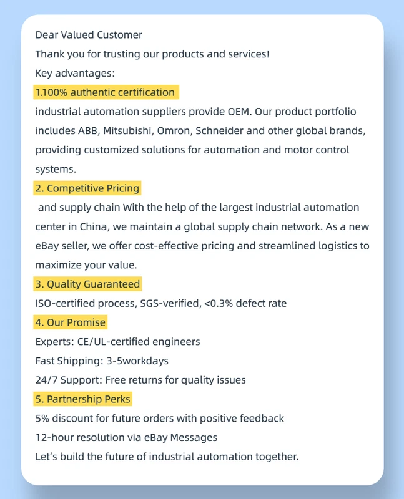Click the "Thank you for trusting" sentence
The height and width of the screenshot is (499, 404).
click(152, 54)
